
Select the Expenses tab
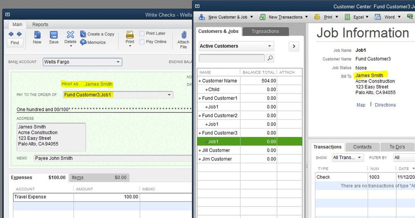pyautogui.click(x=38, y=178)
